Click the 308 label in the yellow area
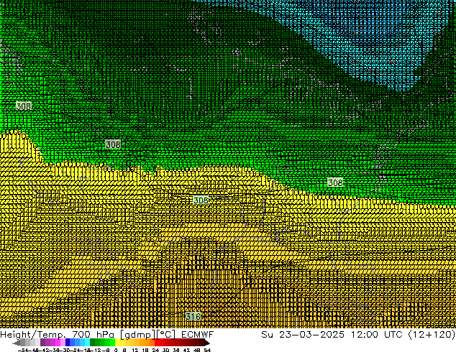Image resolution: width=456 pixels, height=352 pixels. (x=201, y=200)
